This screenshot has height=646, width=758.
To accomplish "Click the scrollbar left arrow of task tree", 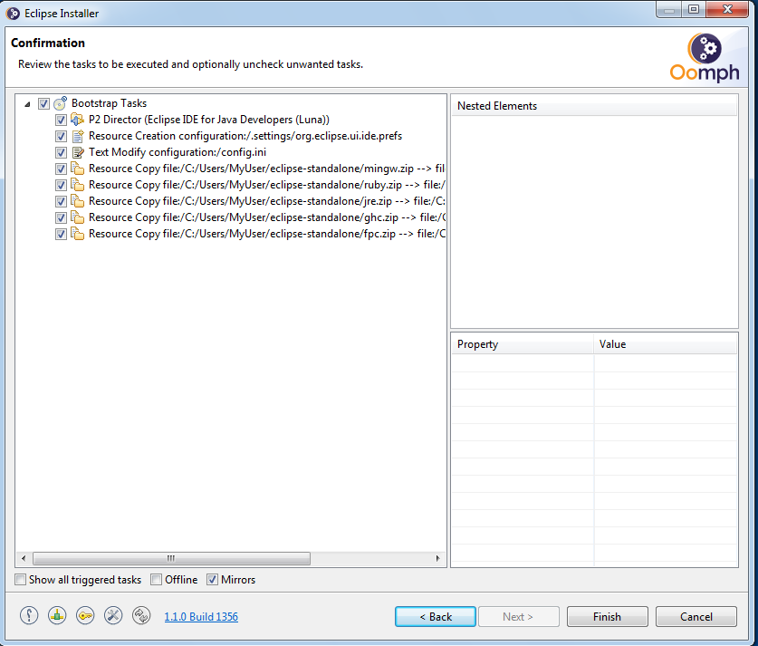I will click(x=24, y=558).
